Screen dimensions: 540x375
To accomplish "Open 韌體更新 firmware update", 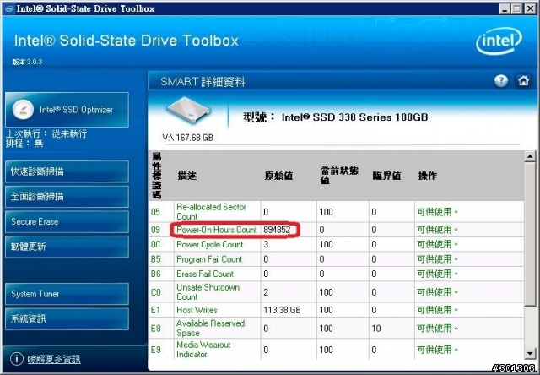I will click(x=67, y=247).
